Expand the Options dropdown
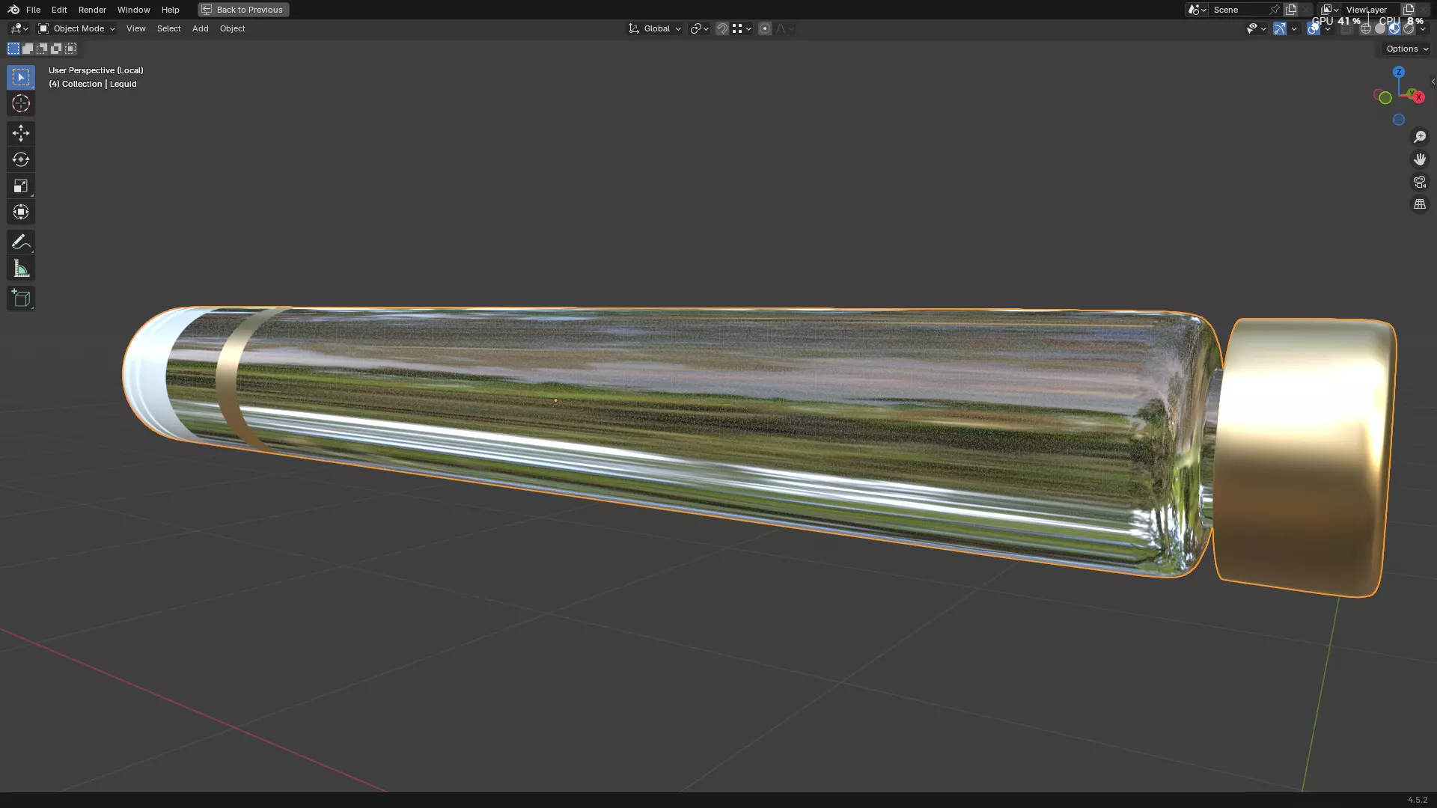The height and width of the screenshot is (808, 1437). click(1406, 49)
